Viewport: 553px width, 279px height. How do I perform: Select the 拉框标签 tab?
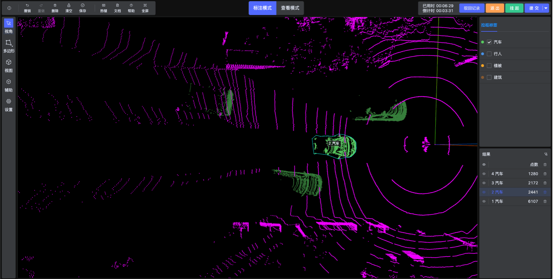[489, 25]
